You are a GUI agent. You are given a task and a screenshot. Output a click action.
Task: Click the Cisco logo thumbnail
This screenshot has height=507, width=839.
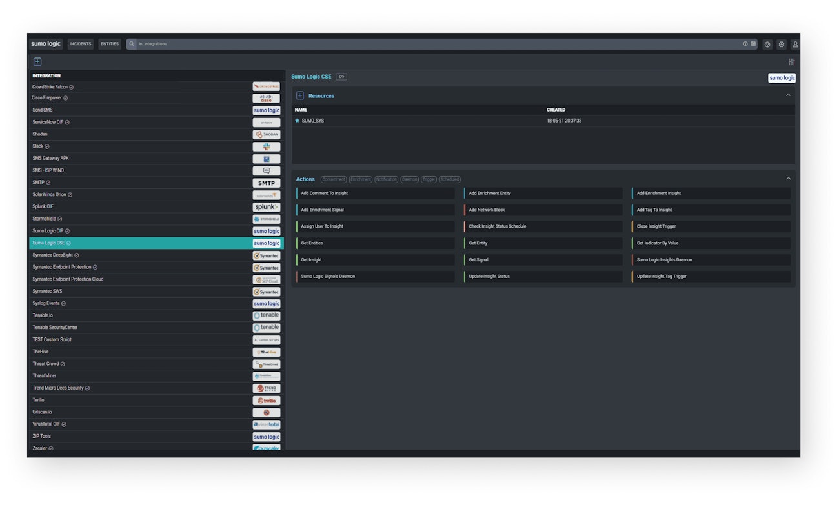[x=267, y=99]
